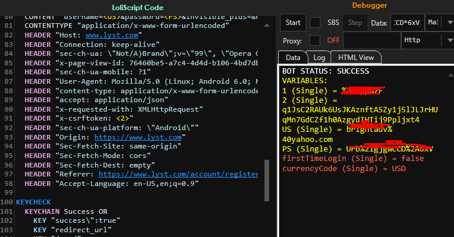Enable the Proxy checkbox
454x237 pixels.
pos(315,40)
